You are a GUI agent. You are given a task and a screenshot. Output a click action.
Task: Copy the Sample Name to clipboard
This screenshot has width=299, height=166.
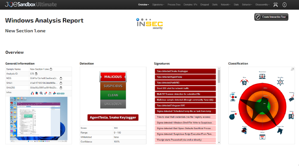(51, 69)
